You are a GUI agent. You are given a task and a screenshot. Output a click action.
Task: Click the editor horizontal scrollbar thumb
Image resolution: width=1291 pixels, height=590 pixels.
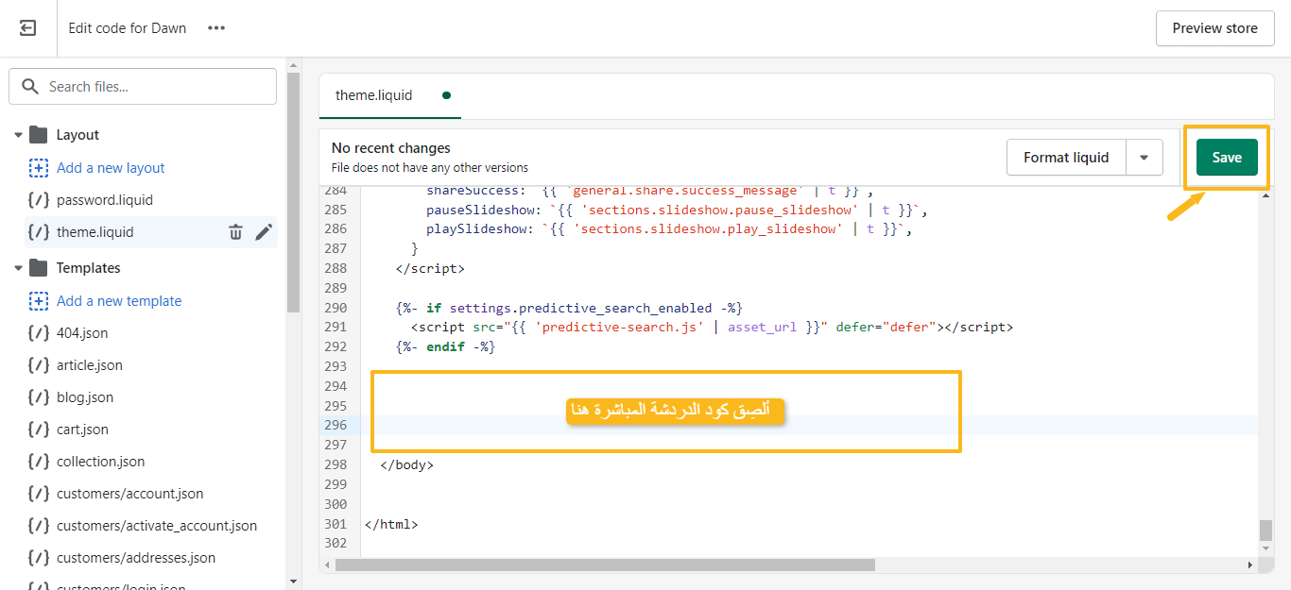click(x=605, y=565)
